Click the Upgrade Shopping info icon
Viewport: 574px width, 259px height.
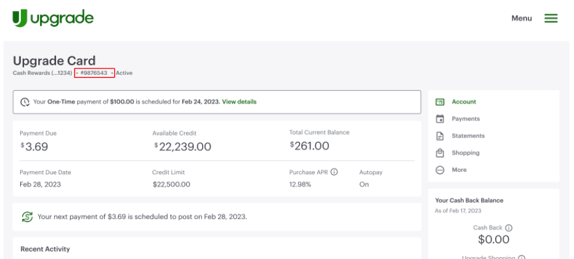(x=521, y=258)
